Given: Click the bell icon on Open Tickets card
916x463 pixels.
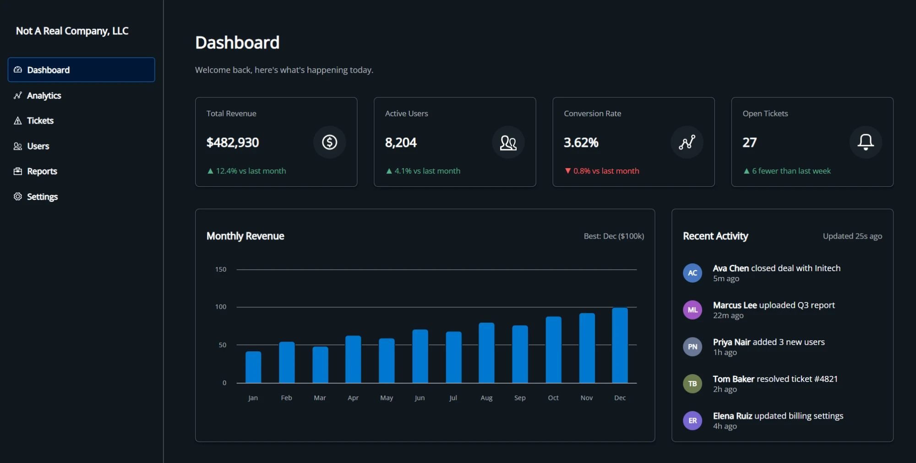Looking at the screenshot, I should [x=866, y=142].
